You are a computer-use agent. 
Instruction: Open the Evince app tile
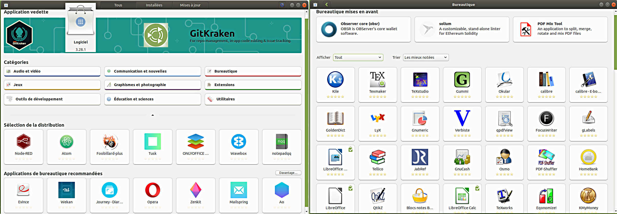click(24, 195)
